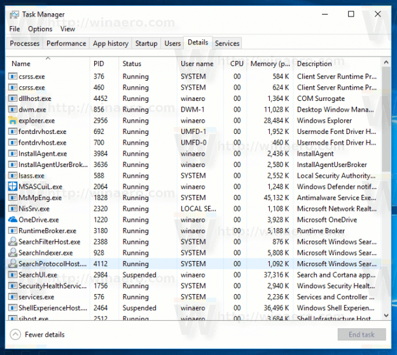Click the Windows Explorer description

point(324,121)
